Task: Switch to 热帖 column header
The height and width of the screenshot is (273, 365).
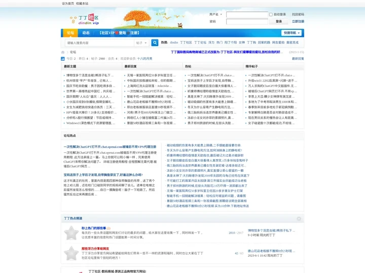Action: click(188, 66)
